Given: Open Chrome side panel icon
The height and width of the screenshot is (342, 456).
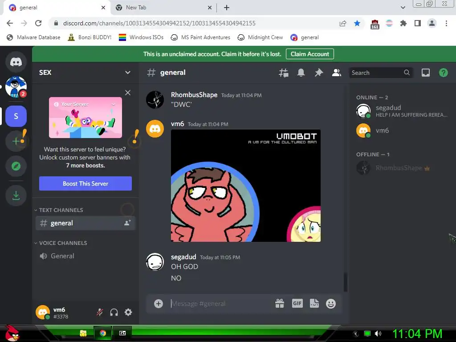Looking at the screenshot, I should [418, 23].
